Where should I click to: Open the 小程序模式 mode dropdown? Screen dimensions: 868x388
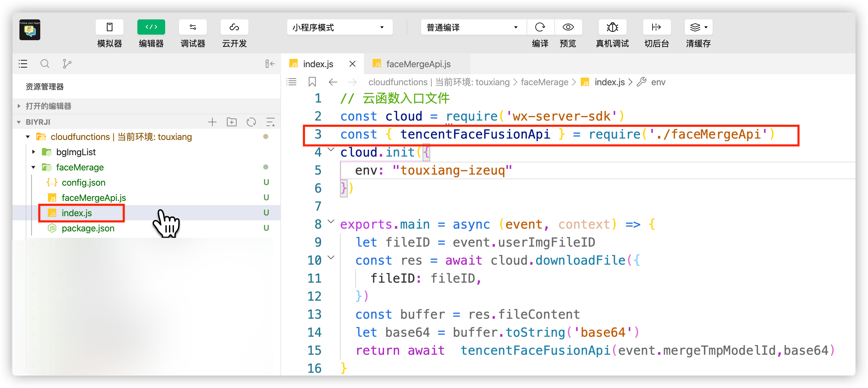click(x=339, y=27)
